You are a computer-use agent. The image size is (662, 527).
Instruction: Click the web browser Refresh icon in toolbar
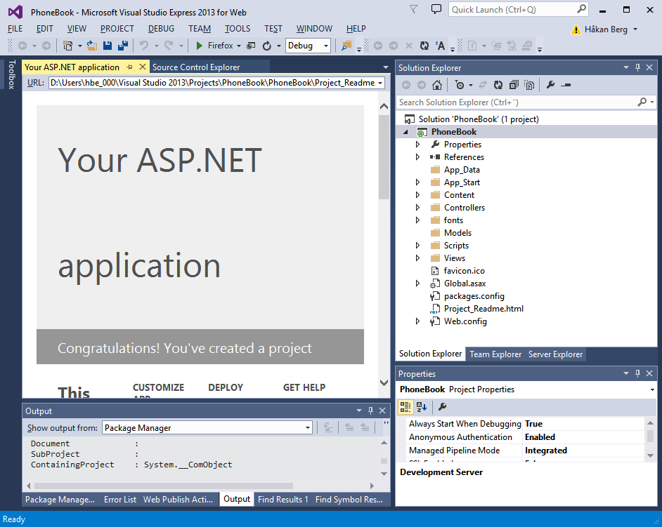coord(424,46)
